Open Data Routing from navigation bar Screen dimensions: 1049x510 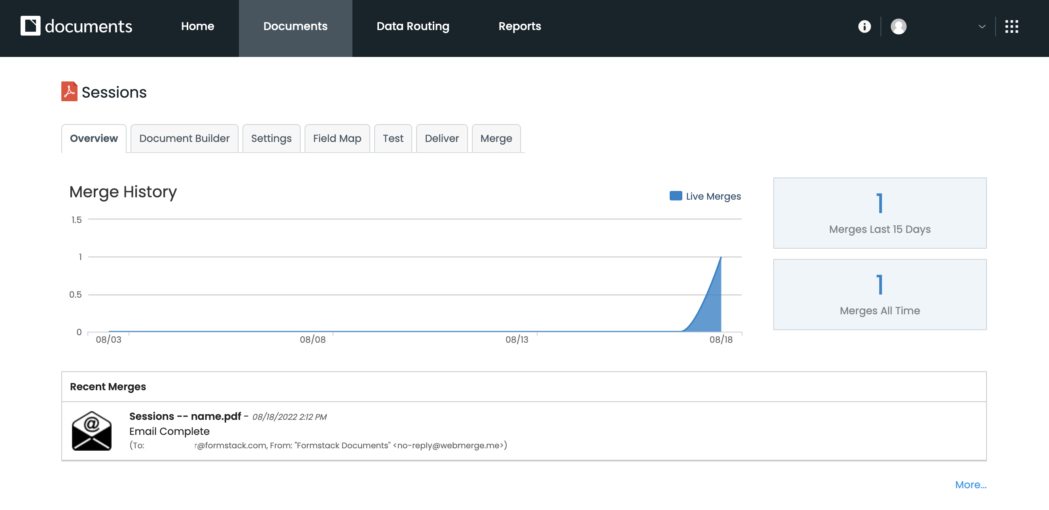(413, 26)
